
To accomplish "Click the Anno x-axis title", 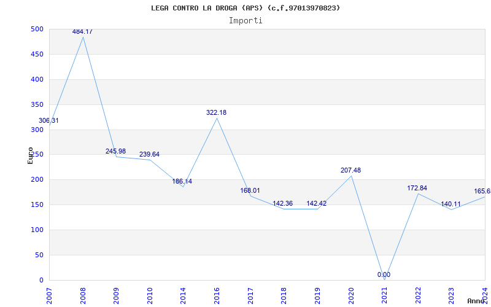I will (x=476, y=301).
